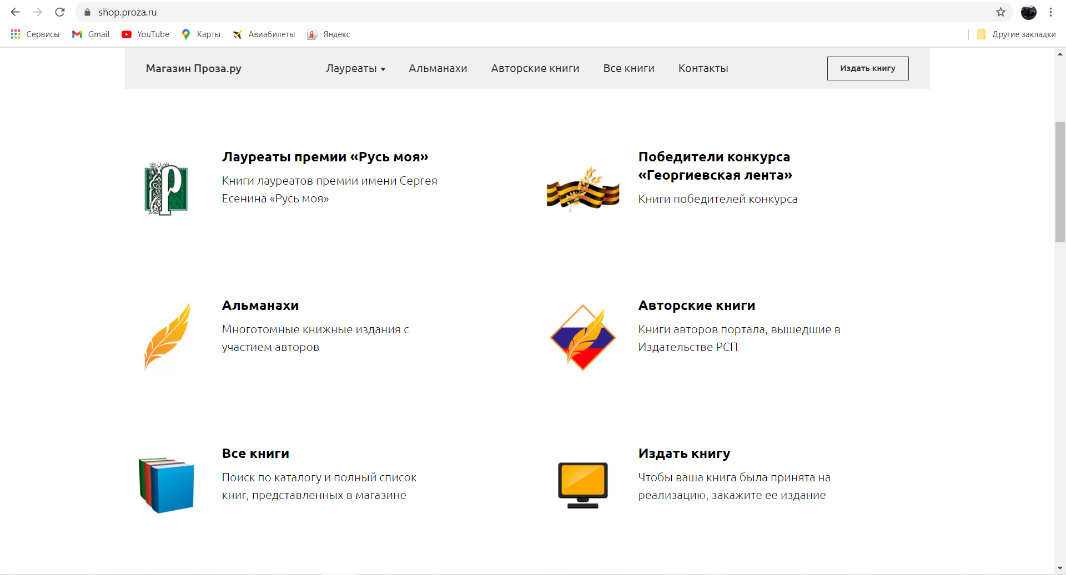Click text 'Книги лауреатов премии имени Сергея'
The width and height of the screenshot is (1066, 575).
point(330,181)
